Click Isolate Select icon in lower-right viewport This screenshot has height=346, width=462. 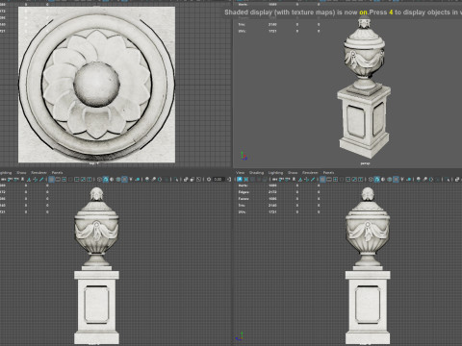pos(448,180)
